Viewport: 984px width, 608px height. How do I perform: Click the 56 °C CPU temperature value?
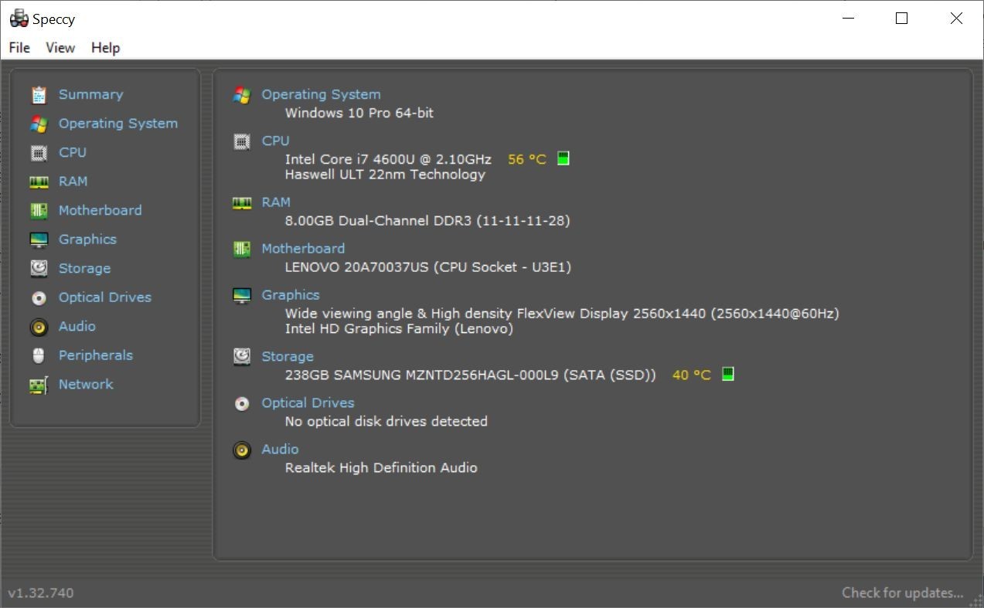(527, 159)
